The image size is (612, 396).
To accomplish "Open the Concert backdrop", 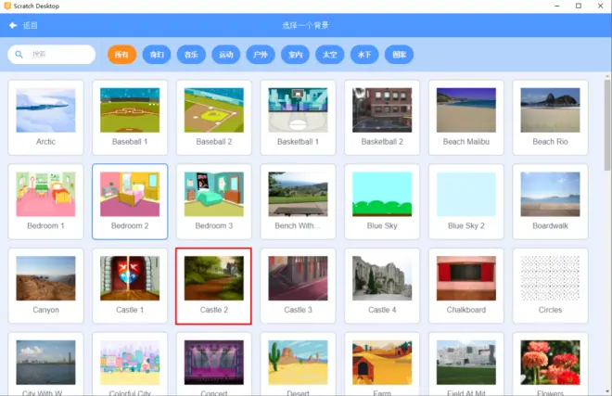I will 214,364.
